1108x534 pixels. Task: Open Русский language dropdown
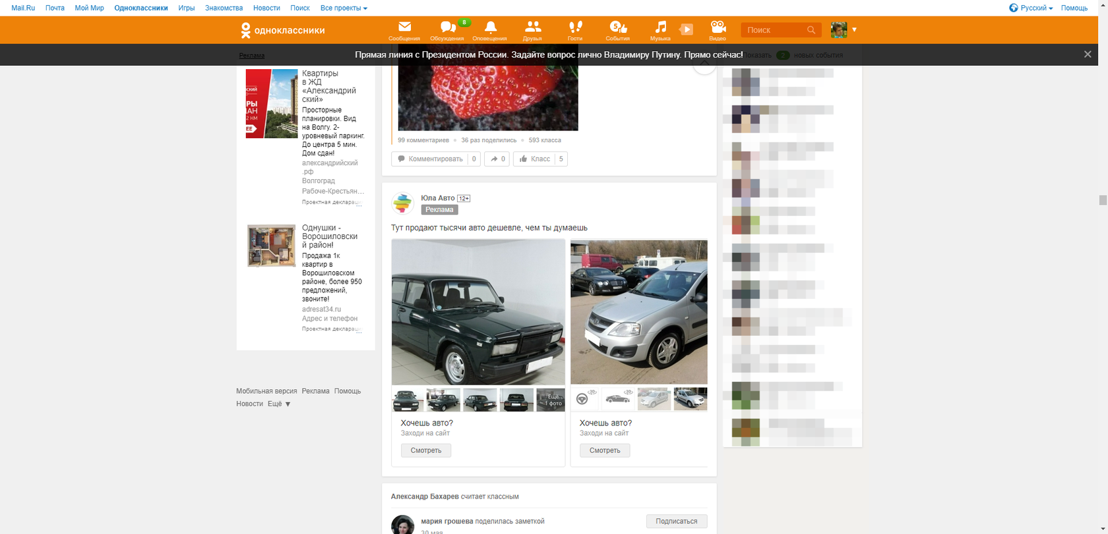tap(1031, 8)
